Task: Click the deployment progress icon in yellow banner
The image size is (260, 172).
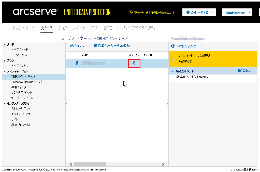Action: 173,59
